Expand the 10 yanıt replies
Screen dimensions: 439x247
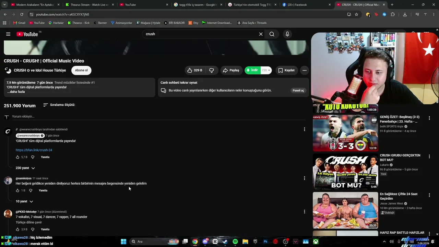(x=24, y=201)
